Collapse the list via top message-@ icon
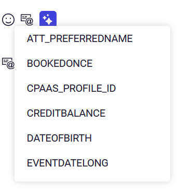Image resolution: width=192 pixels, height=195 pixels. click(x=27, y=20)
